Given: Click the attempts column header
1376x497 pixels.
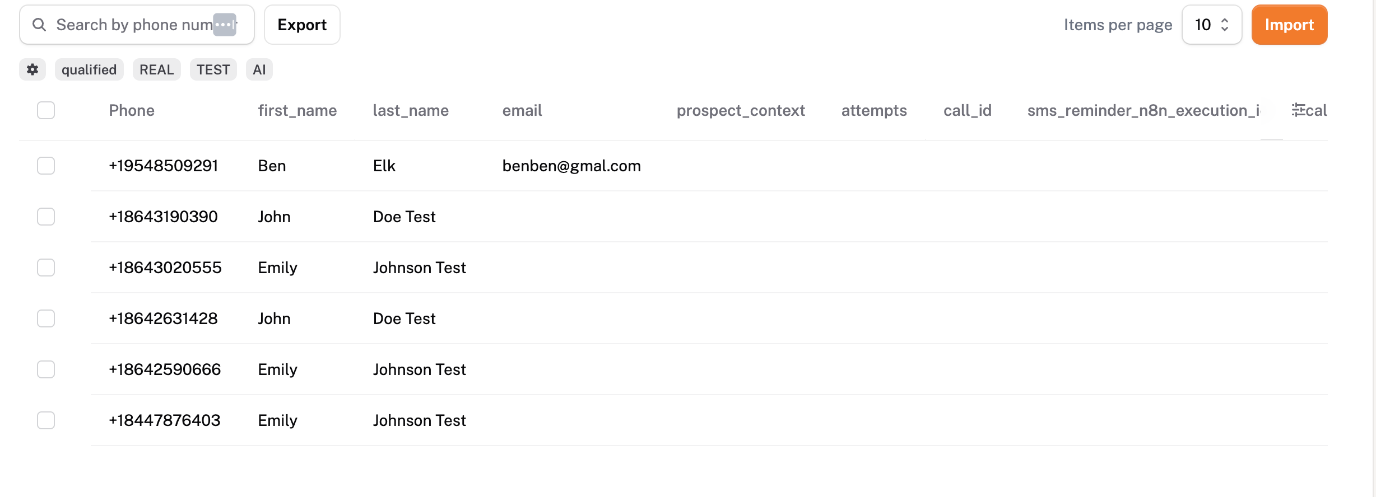Looking at the screenshot, I should pyautogui.click(x=874, y=110).
